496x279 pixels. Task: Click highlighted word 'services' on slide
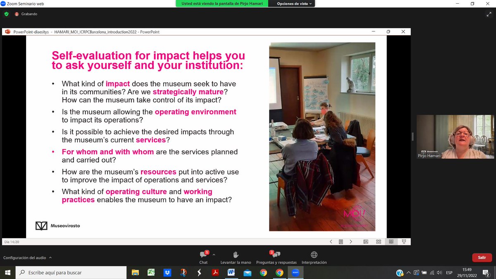[151, 140]
